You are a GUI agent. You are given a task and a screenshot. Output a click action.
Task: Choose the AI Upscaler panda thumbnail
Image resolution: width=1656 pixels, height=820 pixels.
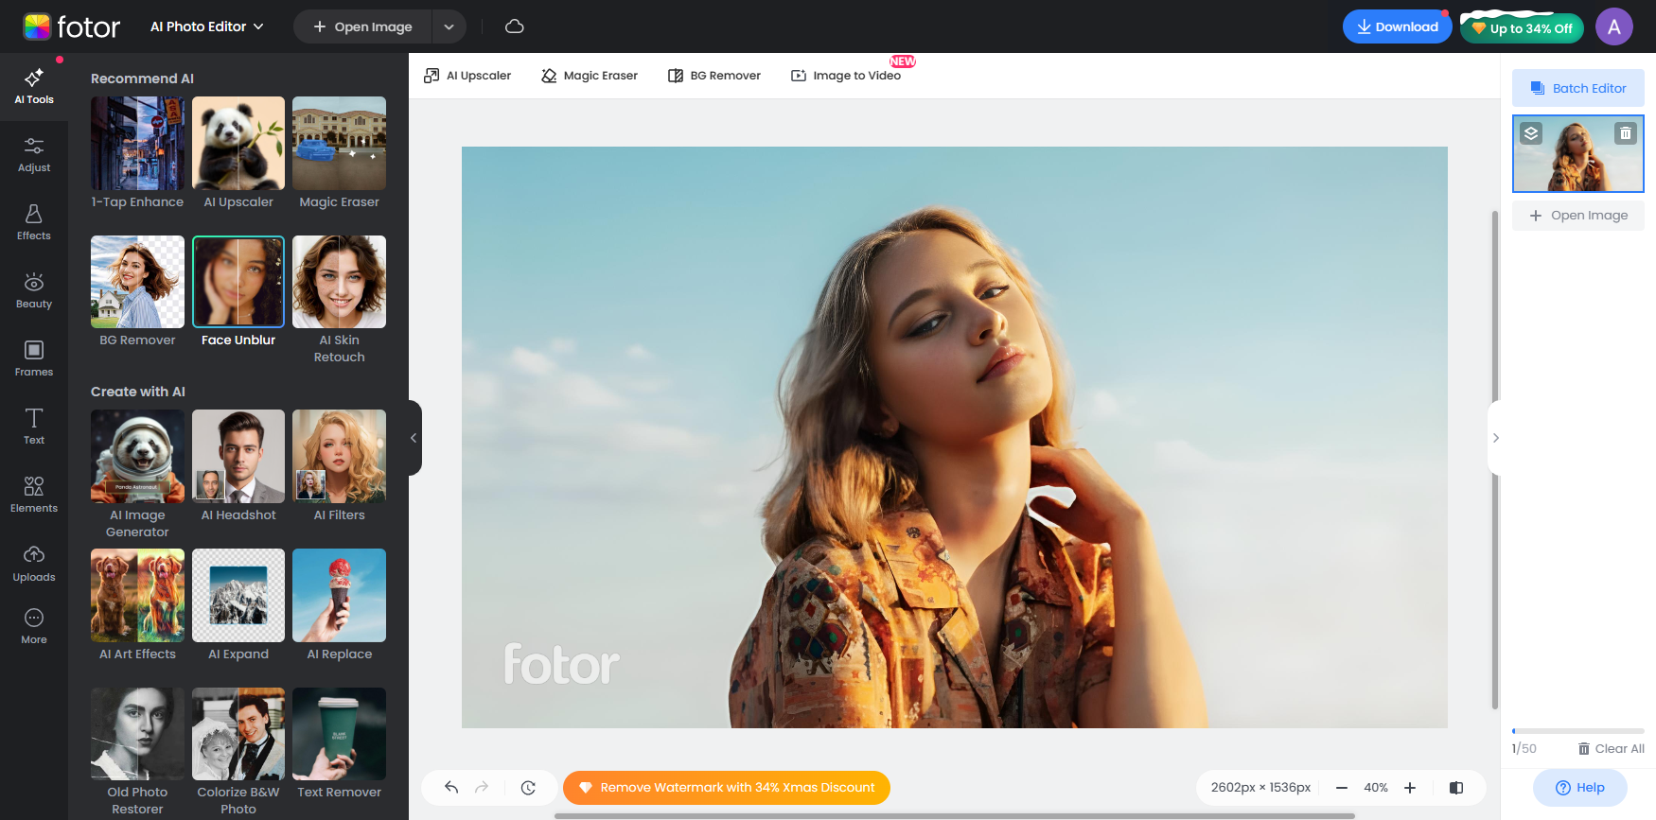pyautogui.click(x=238, y=144)
